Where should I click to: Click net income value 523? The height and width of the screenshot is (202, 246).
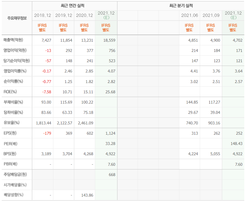112,61
